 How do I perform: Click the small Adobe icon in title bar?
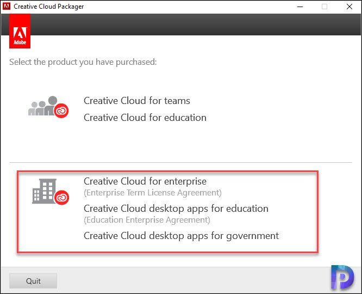(7, 6)
